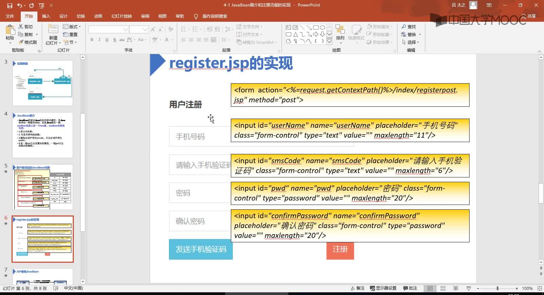Save the presentation with the floppy disk icon
This screenshot has width=544, height=295.
point(10,5)
